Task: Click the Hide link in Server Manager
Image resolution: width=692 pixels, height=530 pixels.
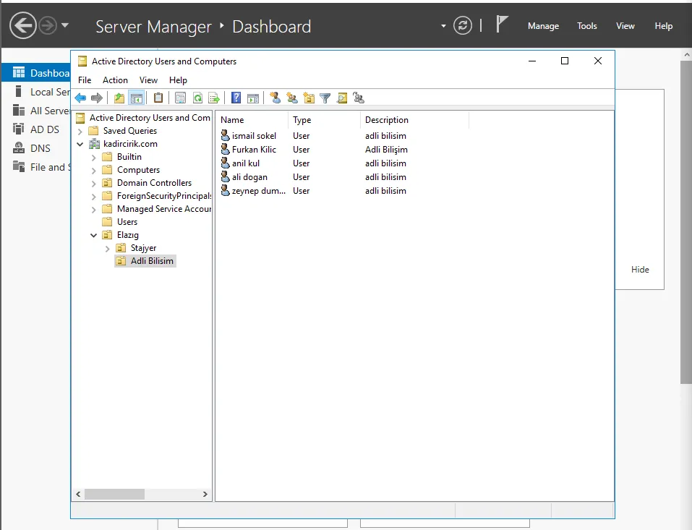Action: coord(640,269)
